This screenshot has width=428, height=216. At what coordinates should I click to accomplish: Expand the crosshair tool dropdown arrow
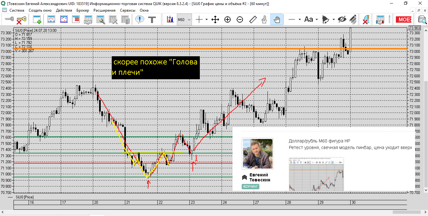tap(206, 19)
